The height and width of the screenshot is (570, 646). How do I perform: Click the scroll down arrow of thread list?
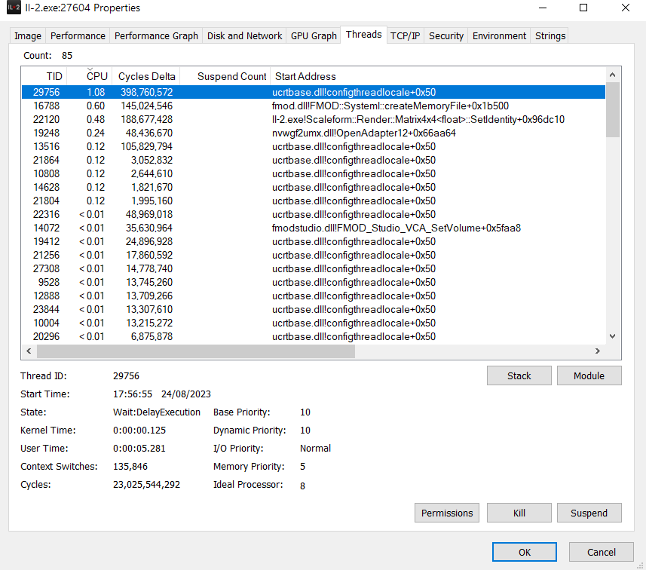pyautogui.click(x=612, y=336)
